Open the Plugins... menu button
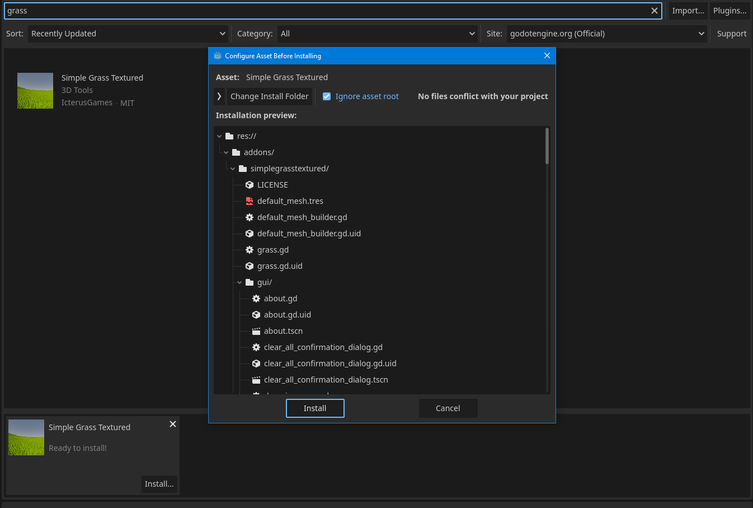 (x=730, y=11)
